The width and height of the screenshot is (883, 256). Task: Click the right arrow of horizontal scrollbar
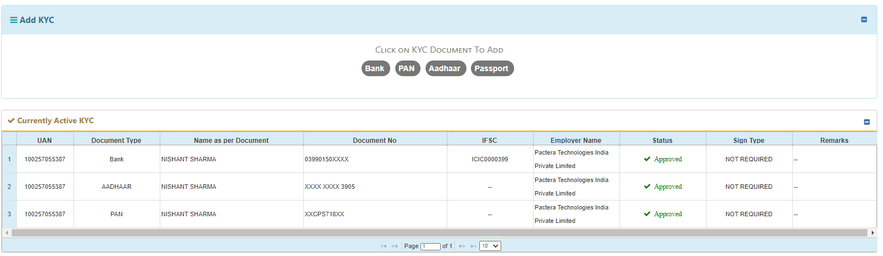point(872,232)
